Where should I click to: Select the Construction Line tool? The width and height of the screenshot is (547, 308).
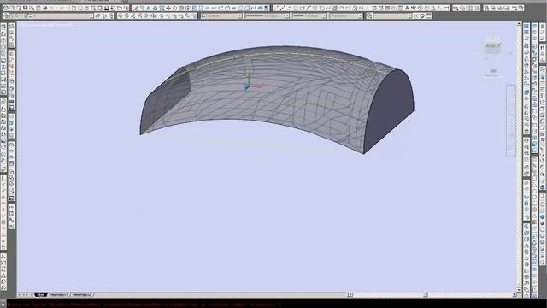click(x=283, y=8)
